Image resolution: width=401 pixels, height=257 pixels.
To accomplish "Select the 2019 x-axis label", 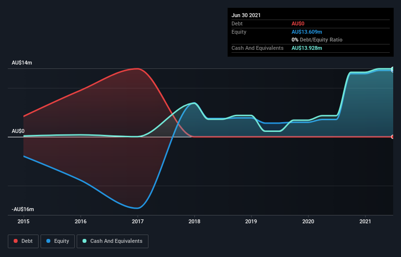I will click(x=251, y=221).
